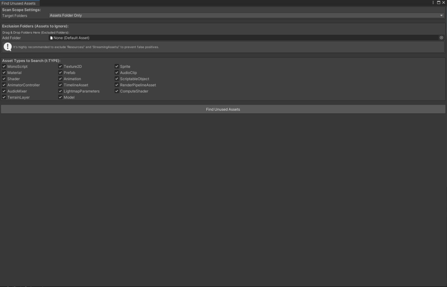The width and height of the screenshot is (447, 287).
Task: Disable Texture2D searching
Action: pyautogui.click(x=60, y=66)
